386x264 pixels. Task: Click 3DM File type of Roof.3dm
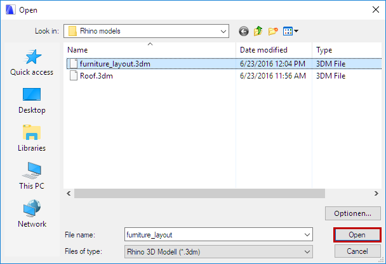pos(331,76)
